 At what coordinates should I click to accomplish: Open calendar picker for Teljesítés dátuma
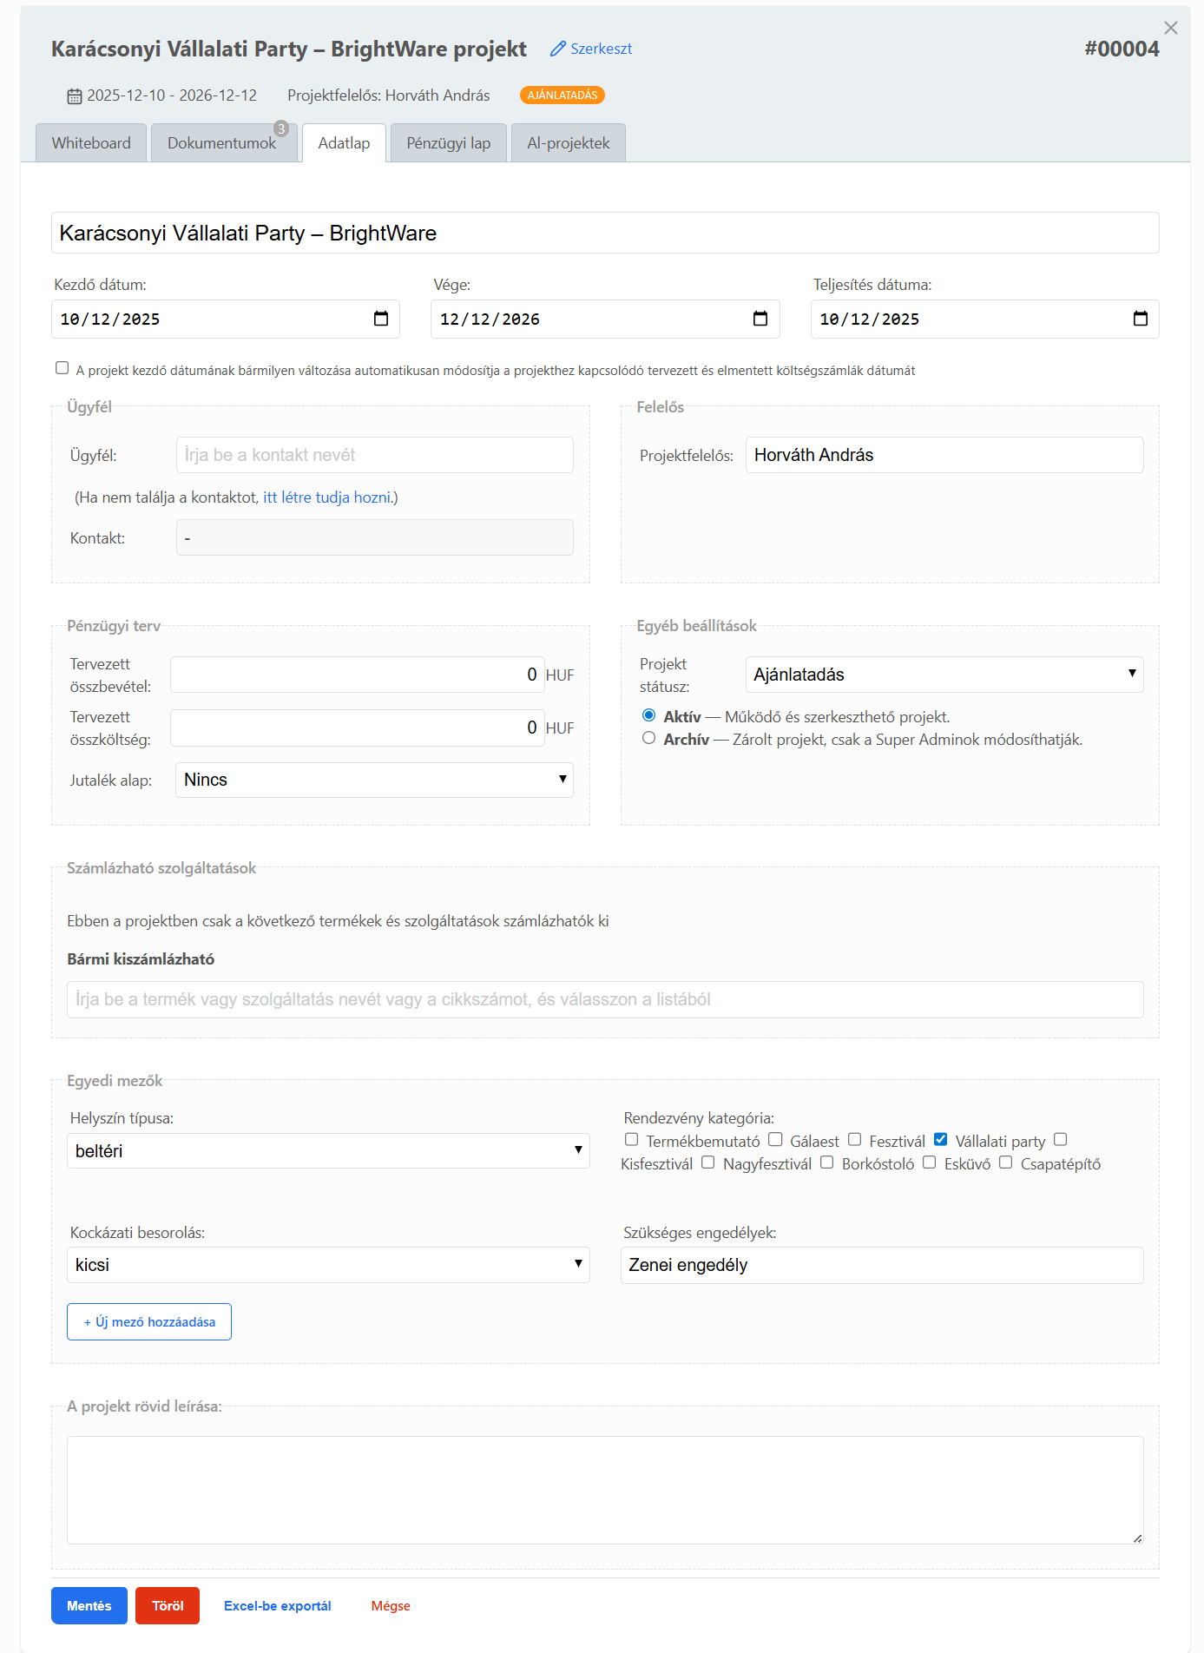pyautogui.click(x=1140, y=319)
